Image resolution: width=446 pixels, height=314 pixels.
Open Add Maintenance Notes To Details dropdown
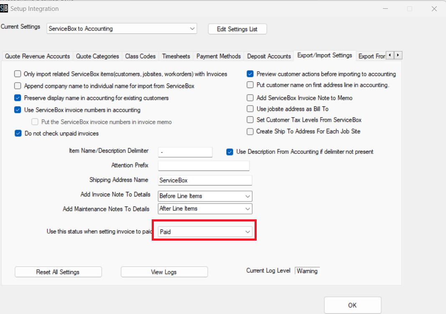pyautogui.click(x=205, y=209)
